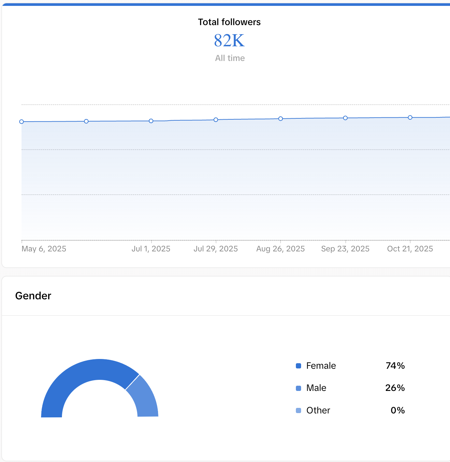Click the chart data point above May 6, 2025
450x462 pixels.
point(22,122)
